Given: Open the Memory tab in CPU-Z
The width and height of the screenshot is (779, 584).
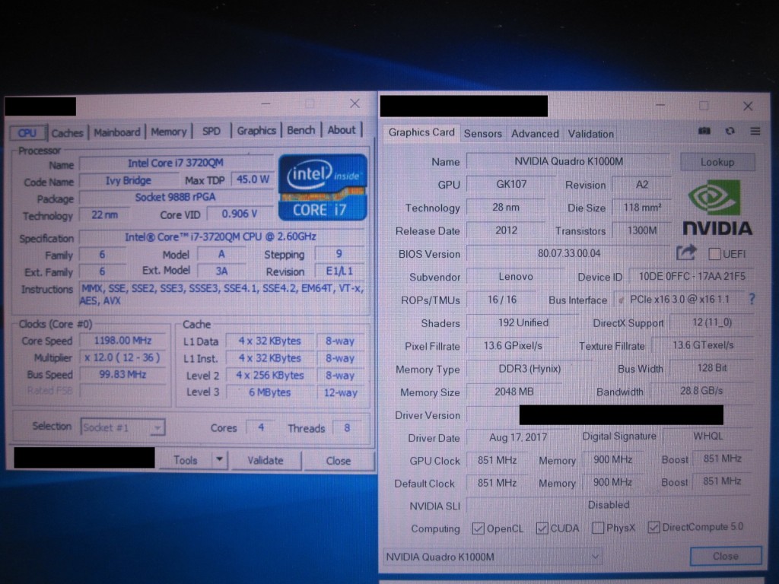Looking at the screenshot, I should (169, 132).
